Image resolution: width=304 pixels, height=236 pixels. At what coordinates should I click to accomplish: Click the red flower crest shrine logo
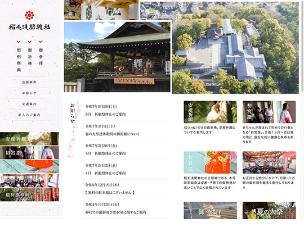coord(29,15)
